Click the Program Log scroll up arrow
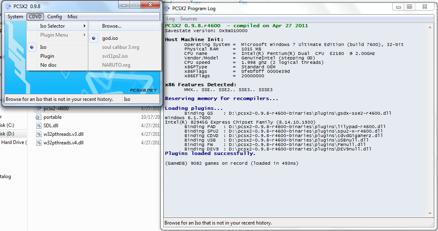438x231 pixels. [430, 27]
